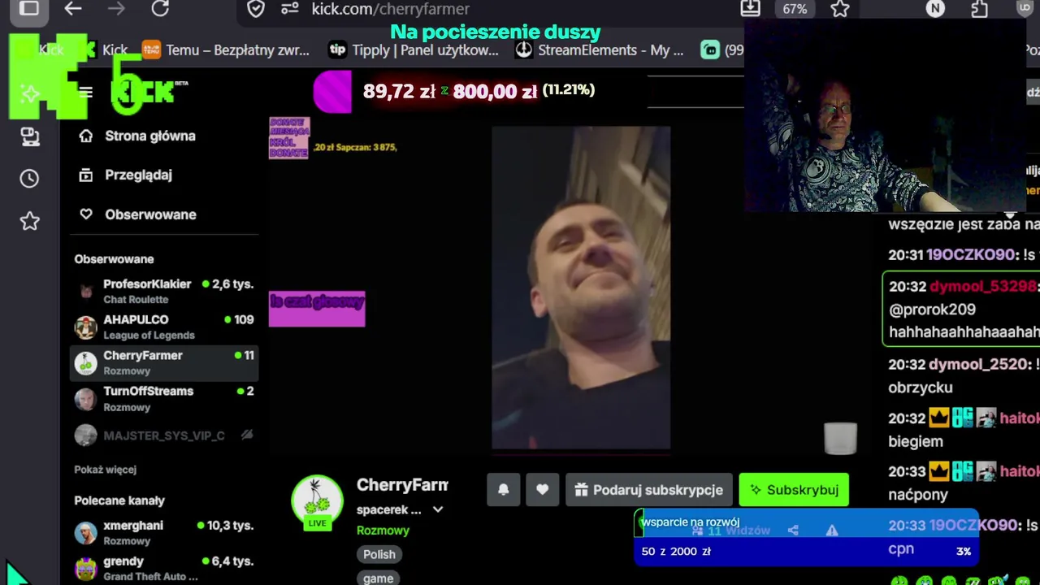Click the Polish tag
The width and height of the screenshot is (1040, 585).
point(379,554)
